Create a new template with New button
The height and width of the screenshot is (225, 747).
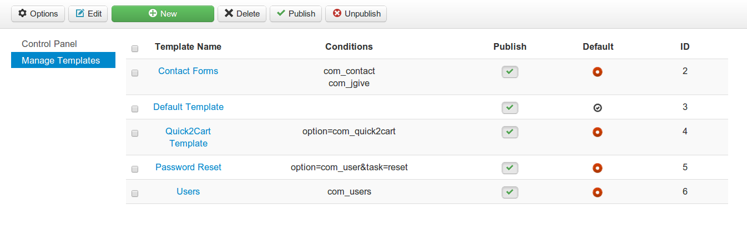[163, 14]
